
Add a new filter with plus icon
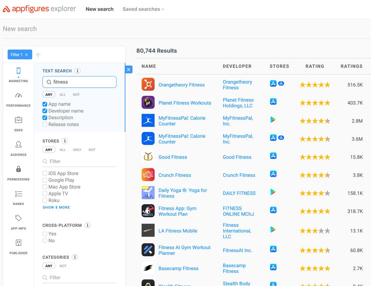point(38,55)
